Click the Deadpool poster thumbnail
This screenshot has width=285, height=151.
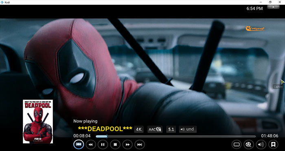(x=38, y=121)
